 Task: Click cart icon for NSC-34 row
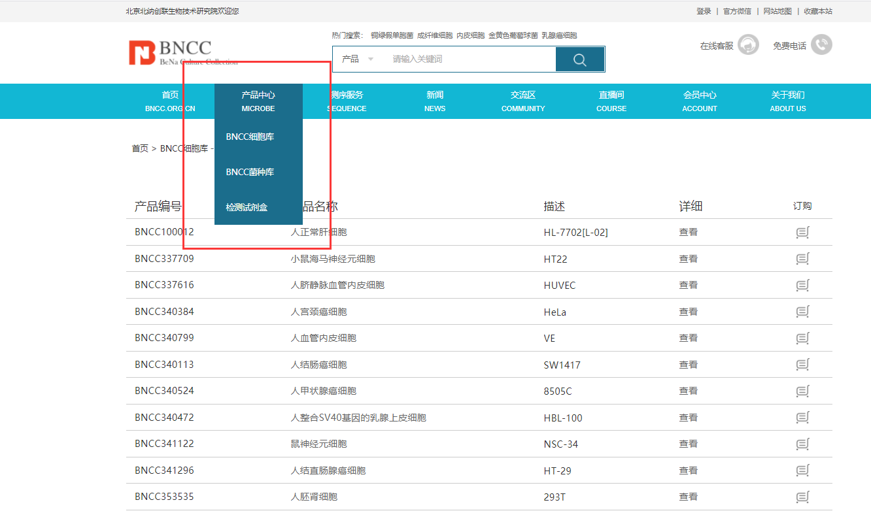coord(803,444)
